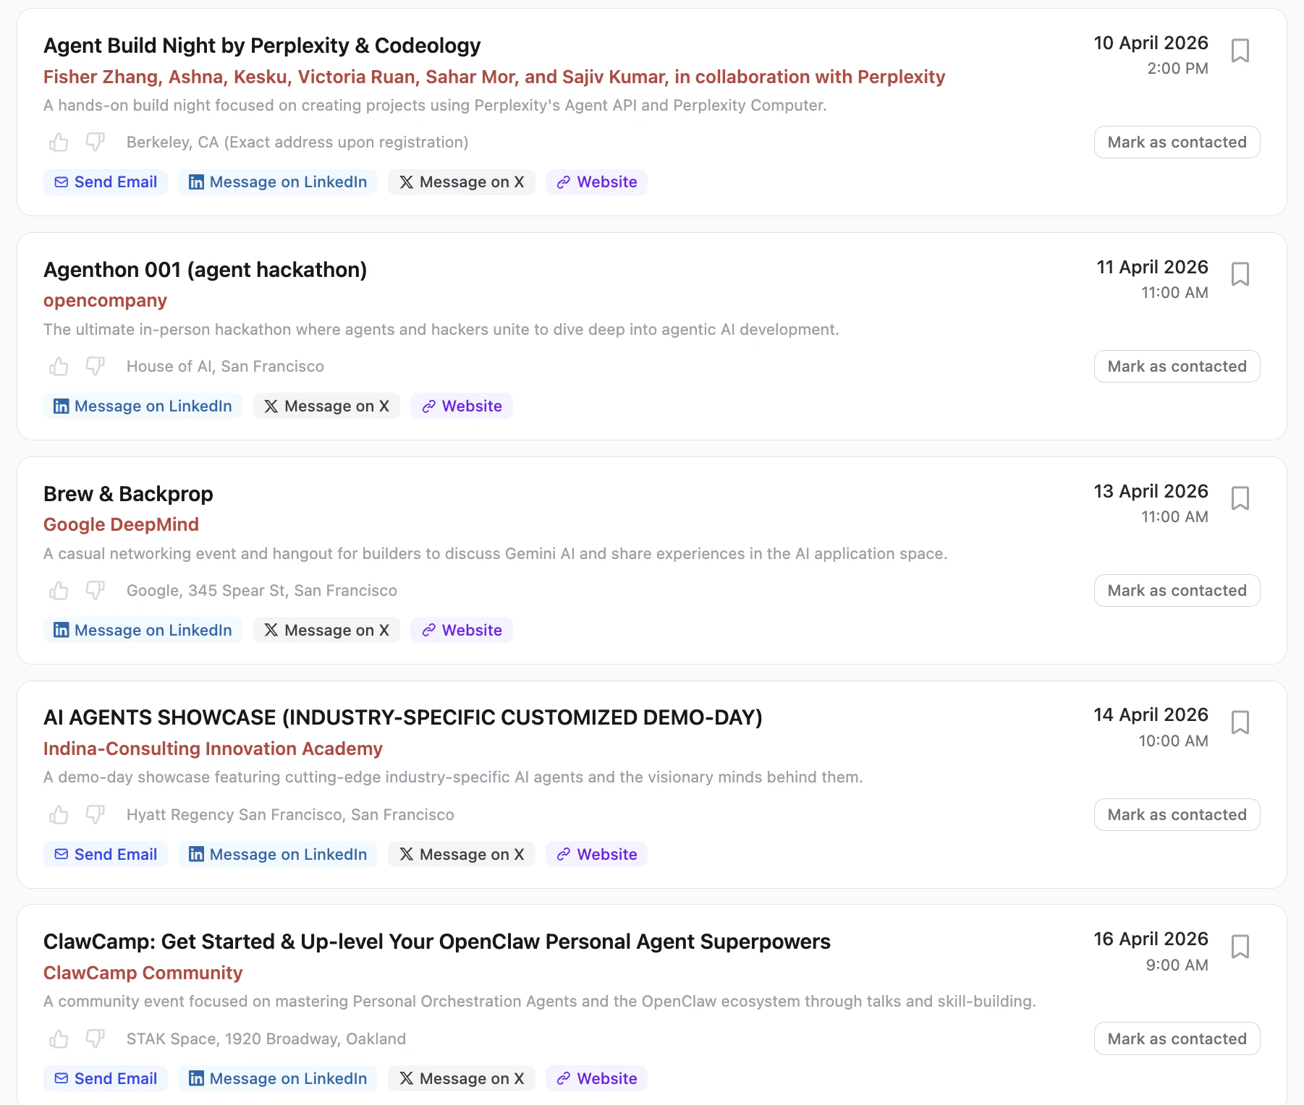Open Agenthon 001 (agent hackathon) title

(x=206, y=270)
